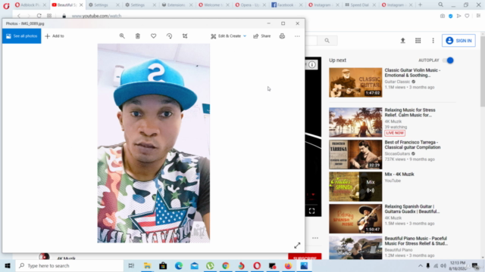This screenshot has width=485, height=272.
Task: Toggle video fullscreen icon in YouTube player
Action: [x=311, y=211]
